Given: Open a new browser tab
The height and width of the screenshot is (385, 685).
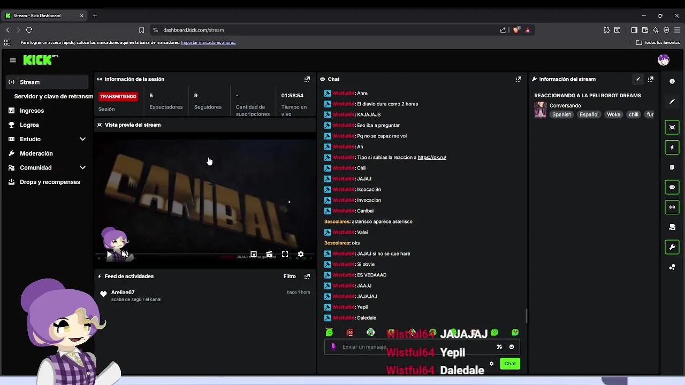Looking at the screenshot, I should coord(95,16).
